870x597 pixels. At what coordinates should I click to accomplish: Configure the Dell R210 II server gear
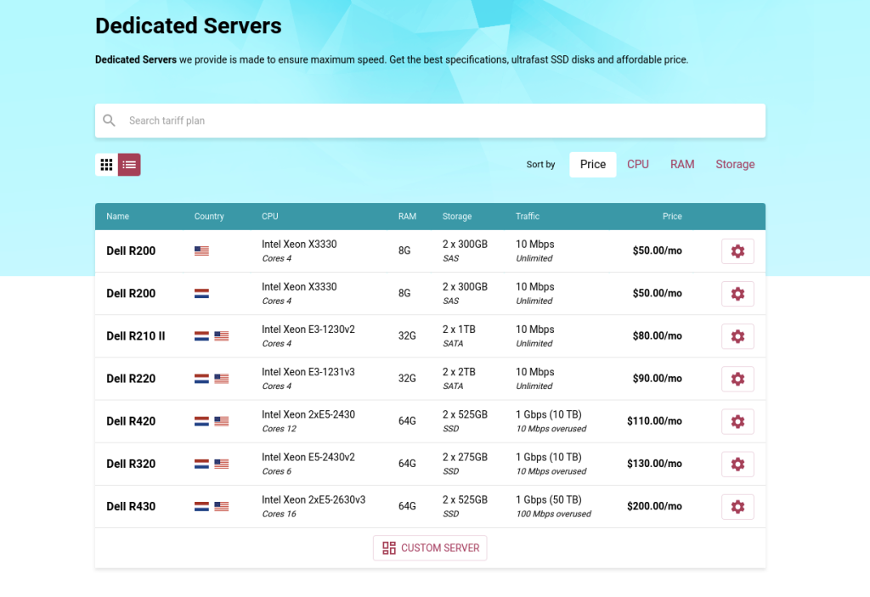pos(737,336)
